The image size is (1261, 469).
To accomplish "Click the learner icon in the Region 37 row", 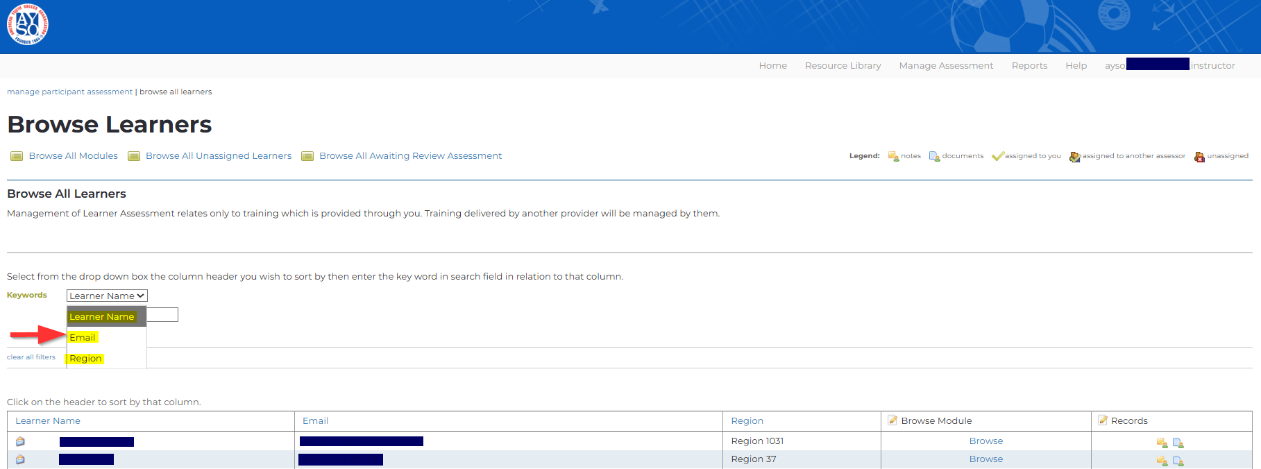I will click(x=20, y=459).
